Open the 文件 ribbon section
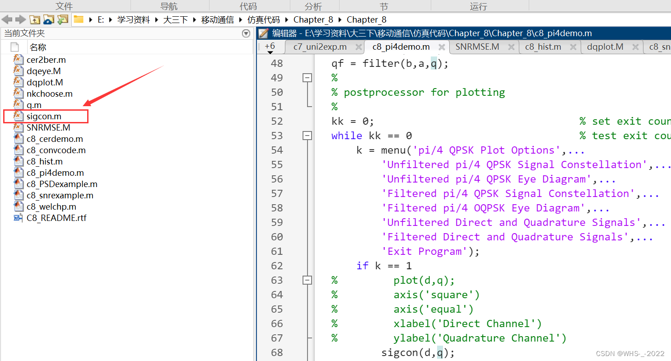This screenshot has width=671, height=361. click(64, 6)
